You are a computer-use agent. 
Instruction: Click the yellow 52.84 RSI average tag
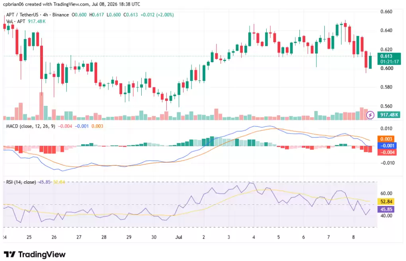pyautogui.click(x=386, y=201)
